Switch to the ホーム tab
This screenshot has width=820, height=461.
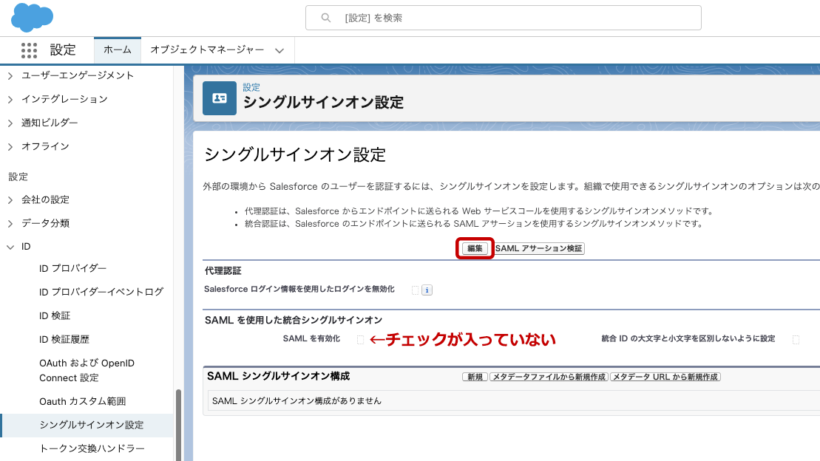[x=117, y=50]
